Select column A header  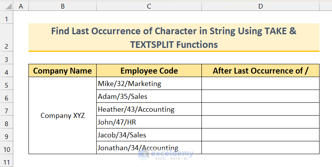click(x=21, y=6)
